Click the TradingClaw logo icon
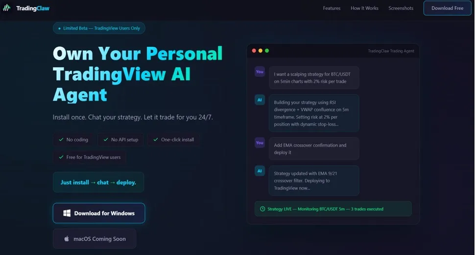This screenshot has width=476, height=255. coord(6,8)
